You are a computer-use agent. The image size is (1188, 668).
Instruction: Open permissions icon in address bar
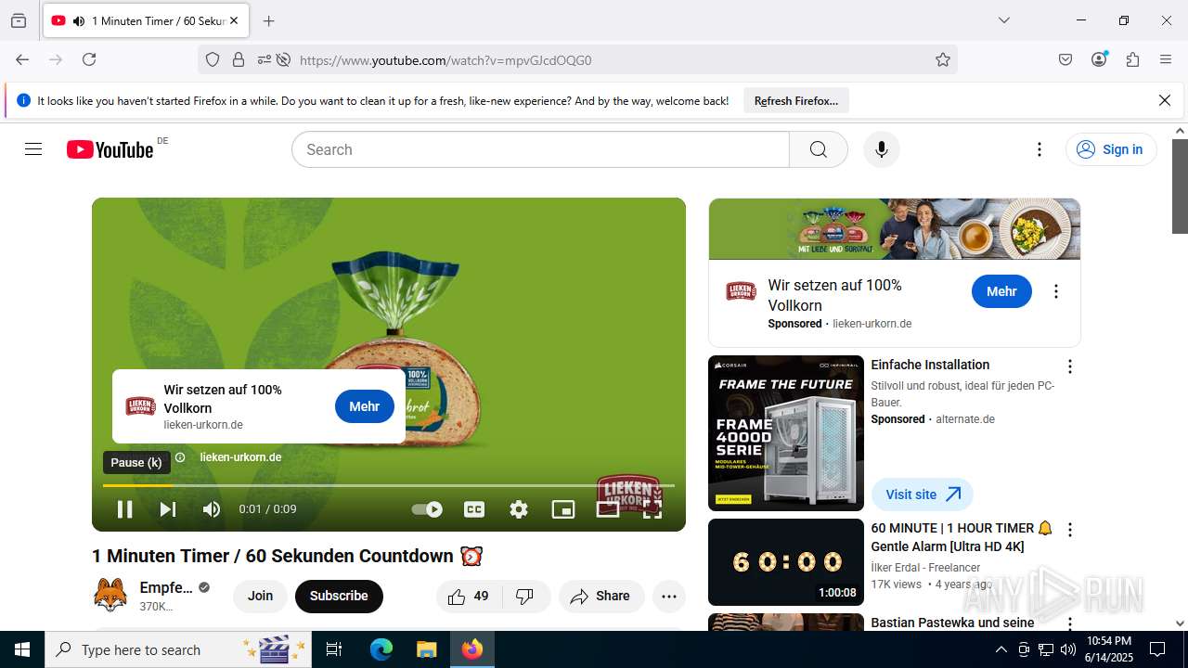click(x=265, y=59)
